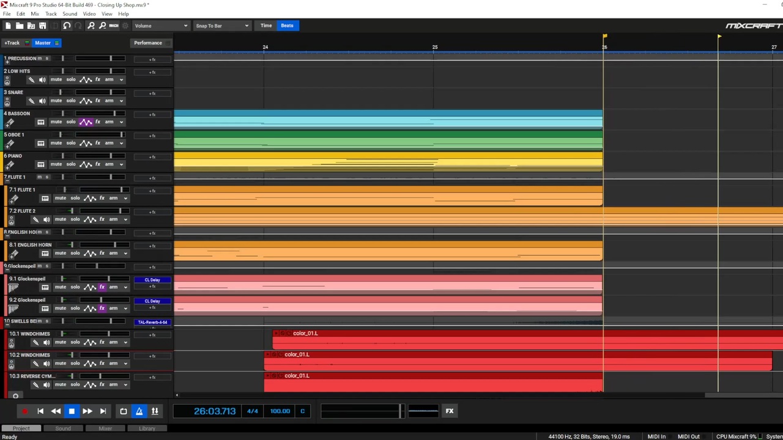
Task: Toggle automation lane on Bassoon track
Action: coord(86,122)
